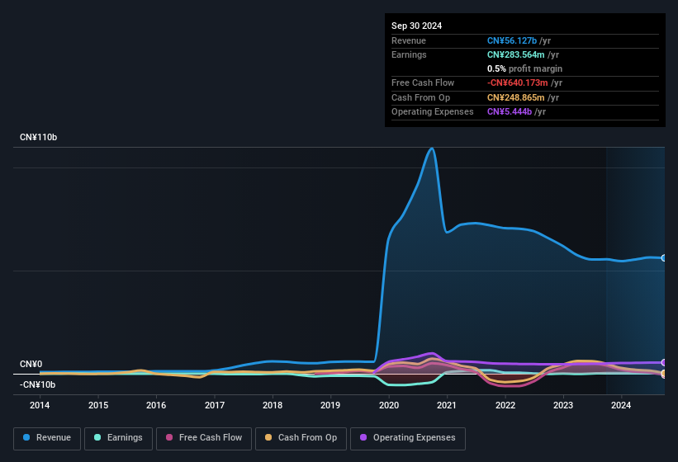Click the CN¥283.564m earnings value
Viewport: 678px width, 462px height.
coord(516,54)
